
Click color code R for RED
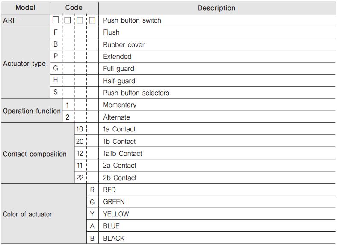click(x=92, y=190)
